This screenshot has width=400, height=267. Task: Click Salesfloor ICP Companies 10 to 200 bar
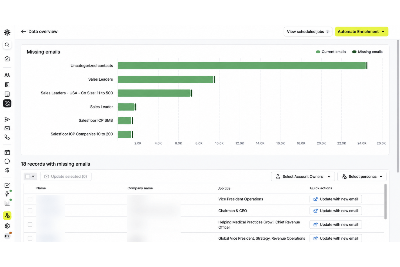coord(125,134)
